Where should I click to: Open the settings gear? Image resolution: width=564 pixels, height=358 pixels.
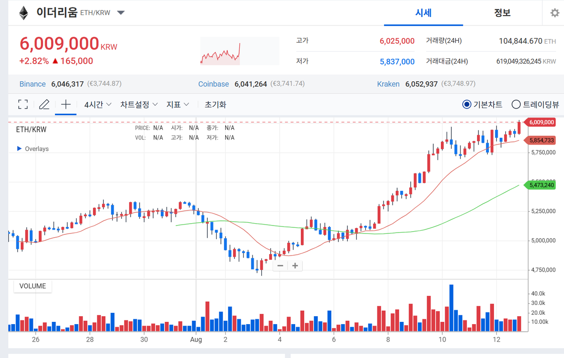[x=555, y=13]
